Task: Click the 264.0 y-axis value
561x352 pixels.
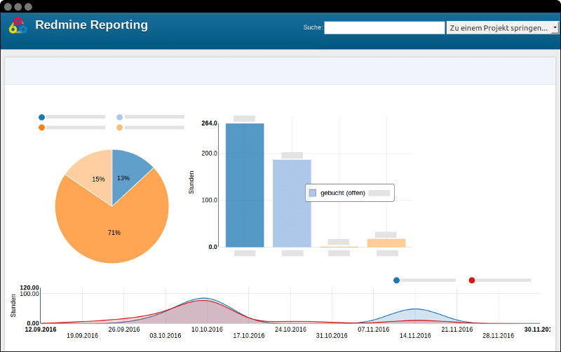Action: pyautogui.click(x=209, y=123)
